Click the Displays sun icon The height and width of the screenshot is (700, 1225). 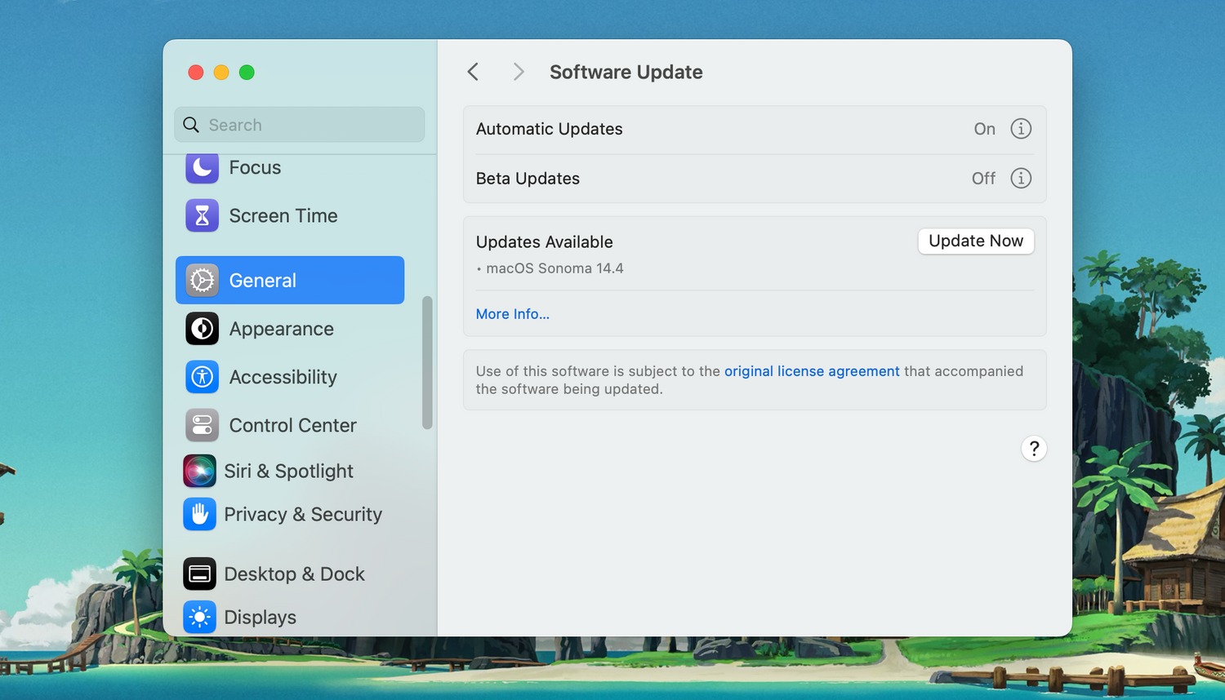(199, 618)
